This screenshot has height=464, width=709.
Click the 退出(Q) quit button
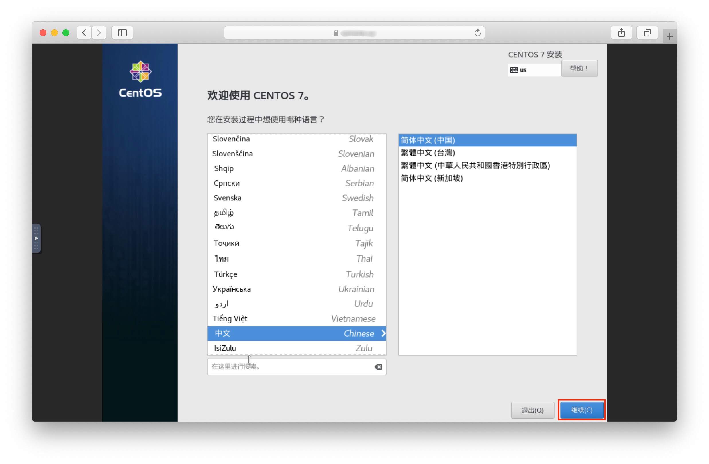click(533, 410)
